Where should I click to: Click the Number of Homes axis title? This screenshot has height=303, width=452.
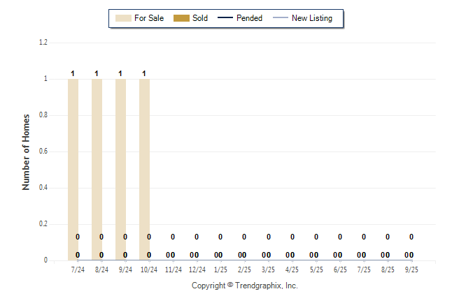pos(26,151)
